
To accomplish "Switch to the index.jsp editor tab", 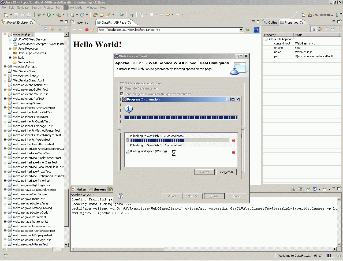I will (82, 23).
